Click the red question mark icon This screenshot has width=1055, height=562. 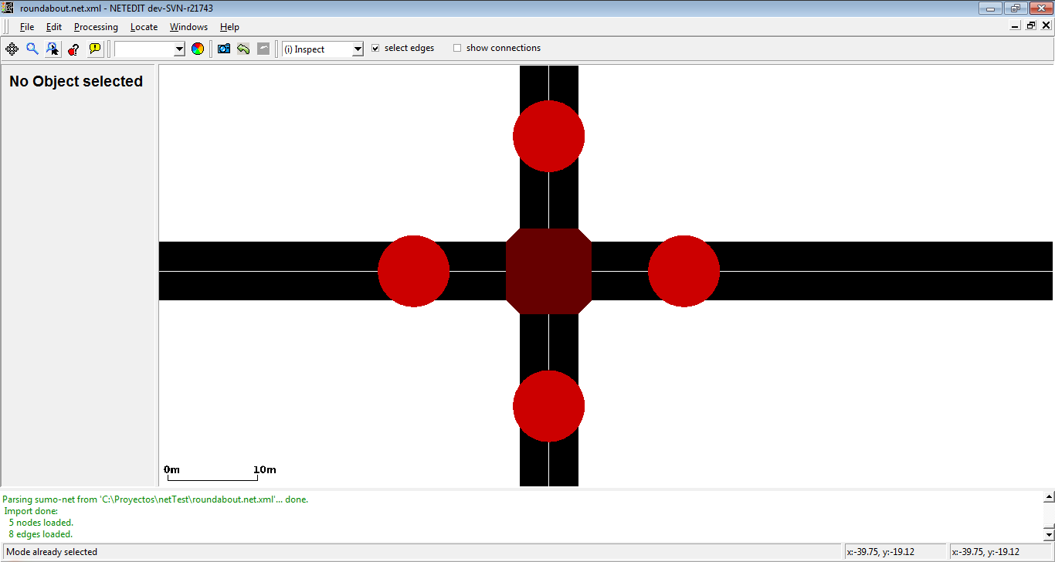[73, 49]
